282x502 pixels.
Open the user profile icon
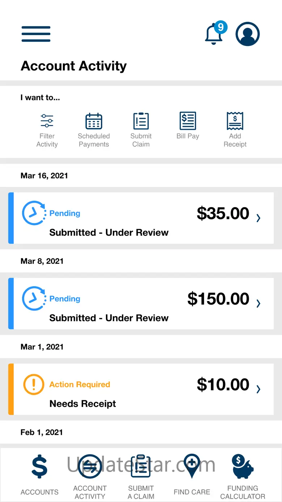248,34
